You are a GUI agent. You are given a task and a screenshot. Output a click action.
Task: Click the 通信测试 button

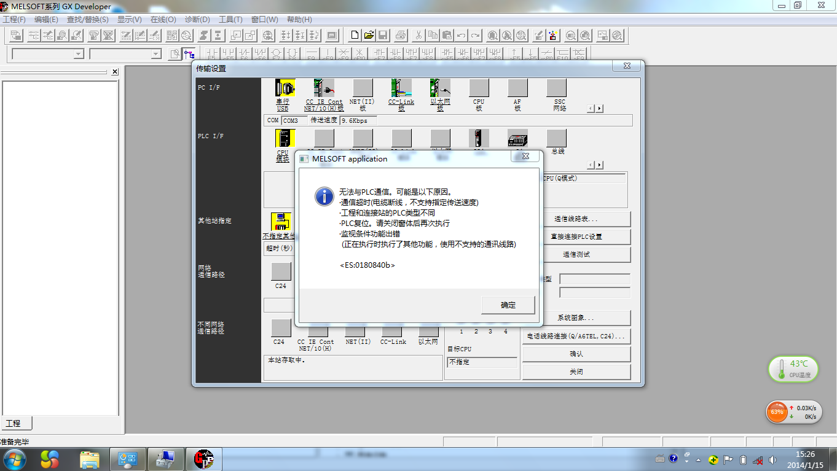coord(576,254)
